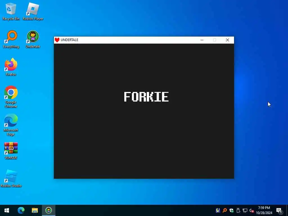Click the Show Desktop strip at taskbar end

[x=287, y=210]
